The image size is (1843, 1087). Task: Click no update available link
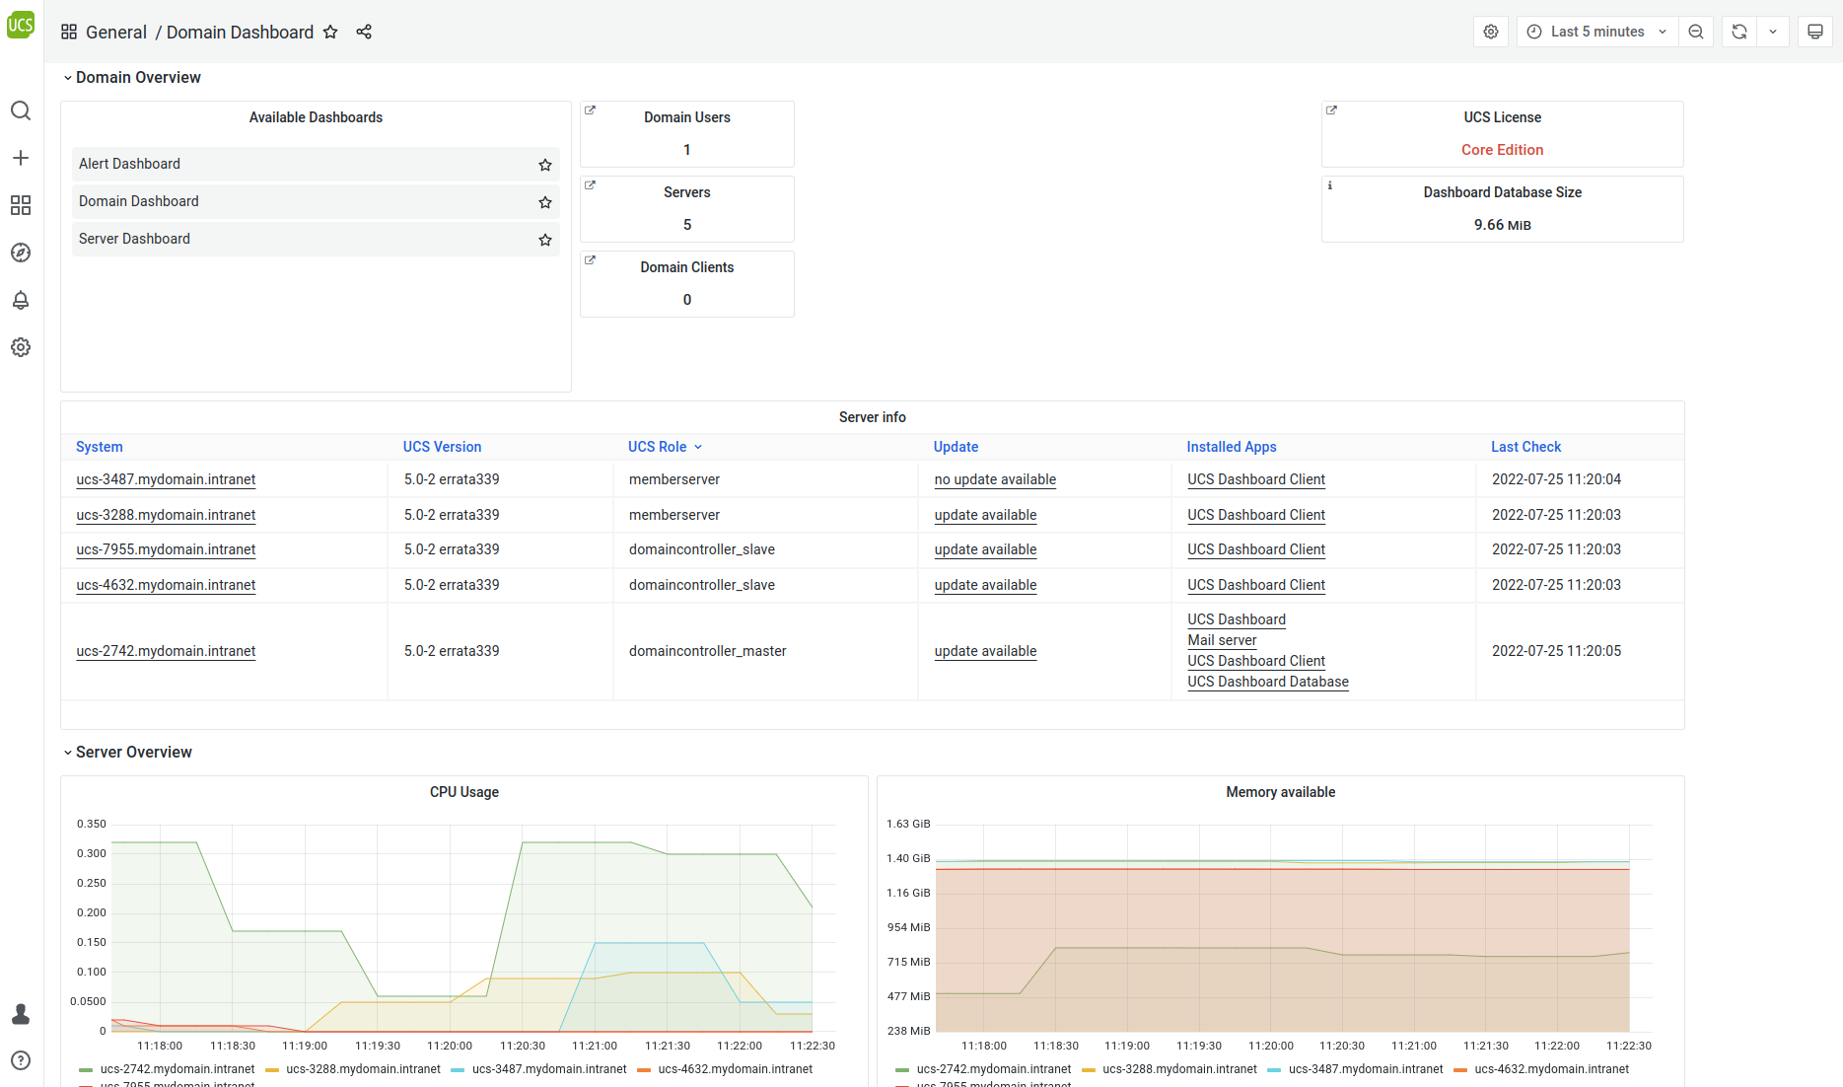pyautogui.click(x=995, y=479)
